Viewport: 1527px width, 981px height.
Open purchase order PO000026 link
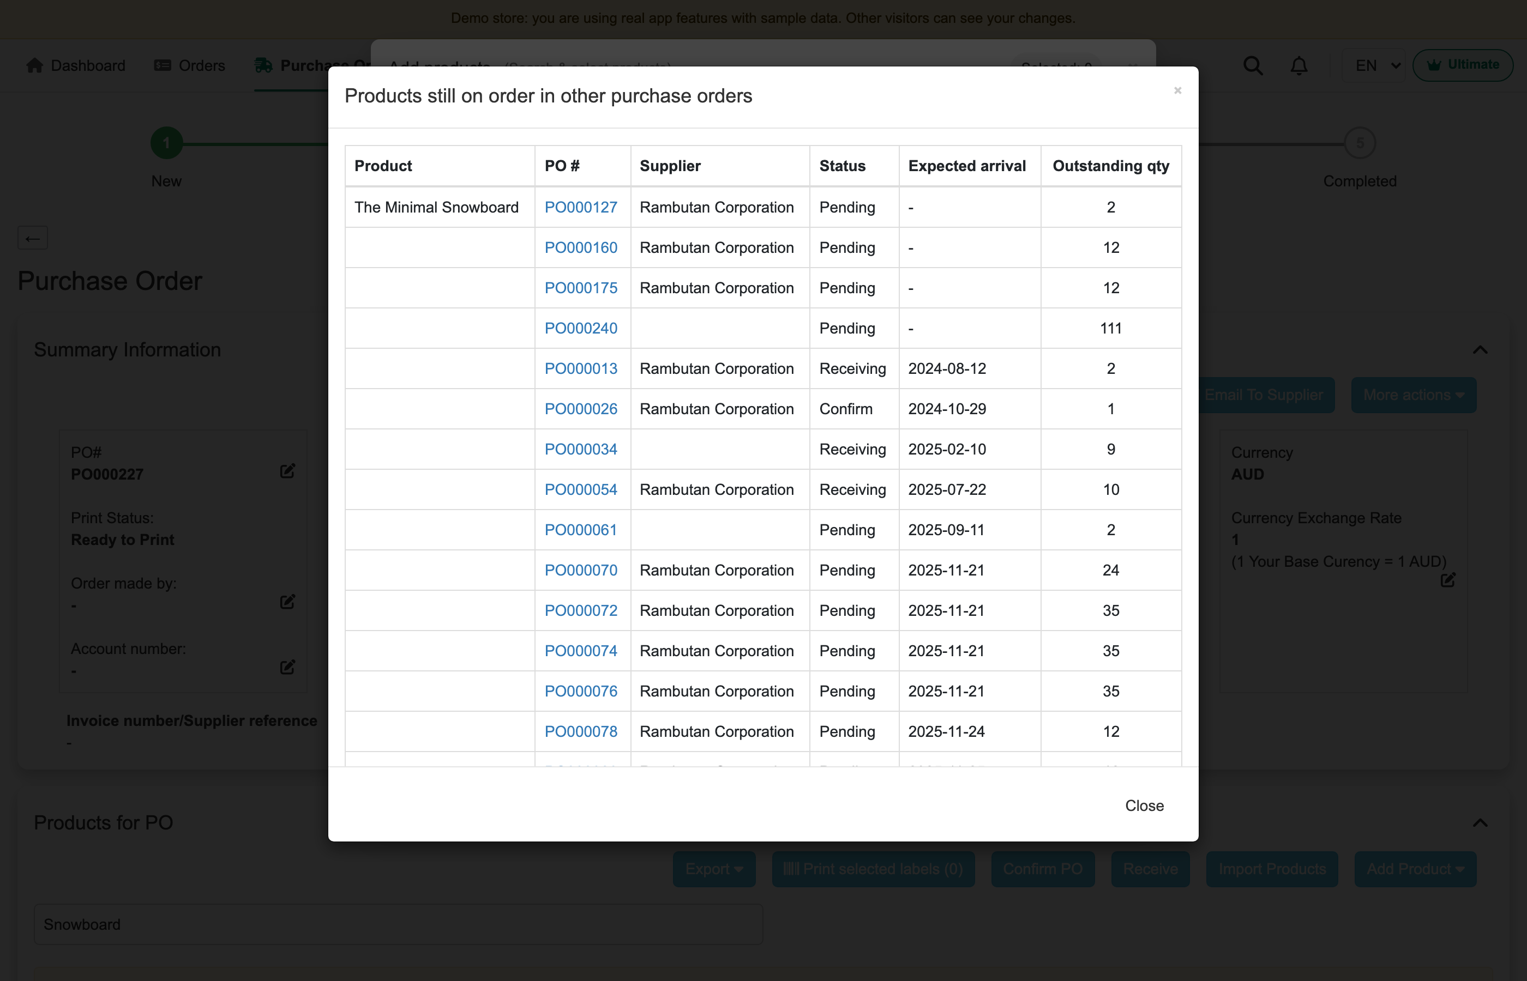(581, 408)
